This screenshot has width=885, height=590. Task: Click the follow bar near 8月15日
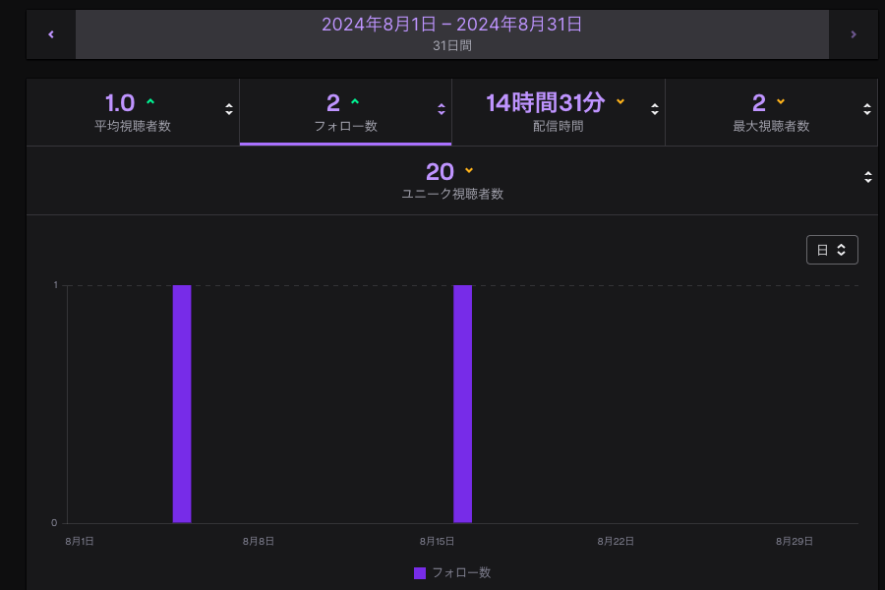pos(462,403)
